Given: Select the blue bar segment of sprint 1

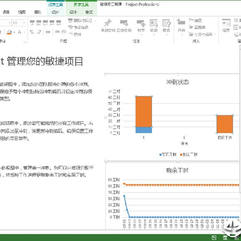Looking at the screenshot, I should click(x=144, y=130).
